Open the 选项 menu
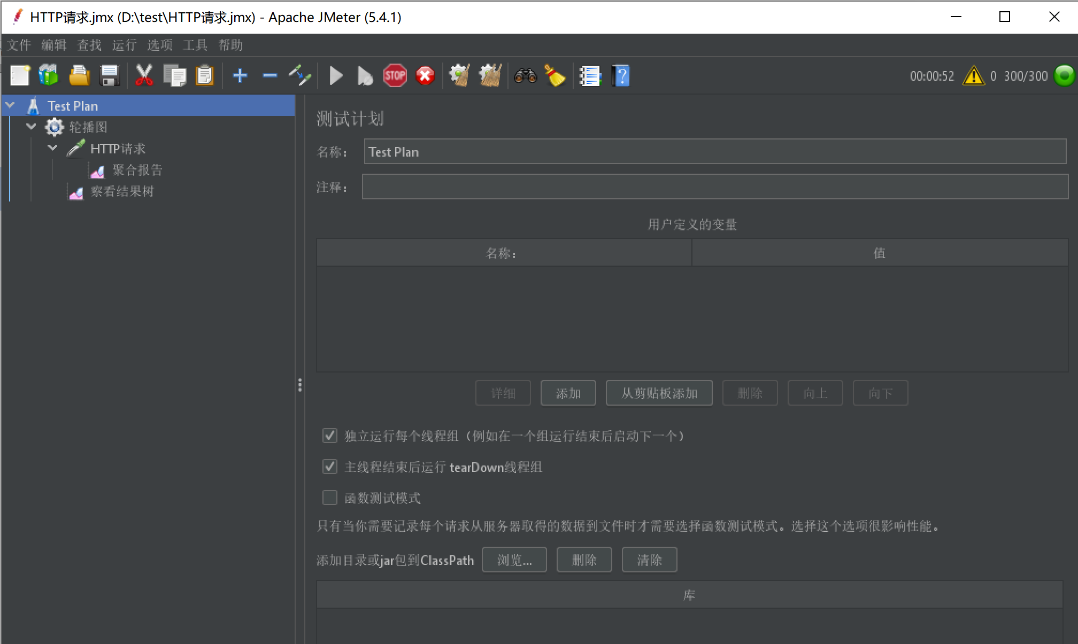The image size is (1078, 644). 159,45
